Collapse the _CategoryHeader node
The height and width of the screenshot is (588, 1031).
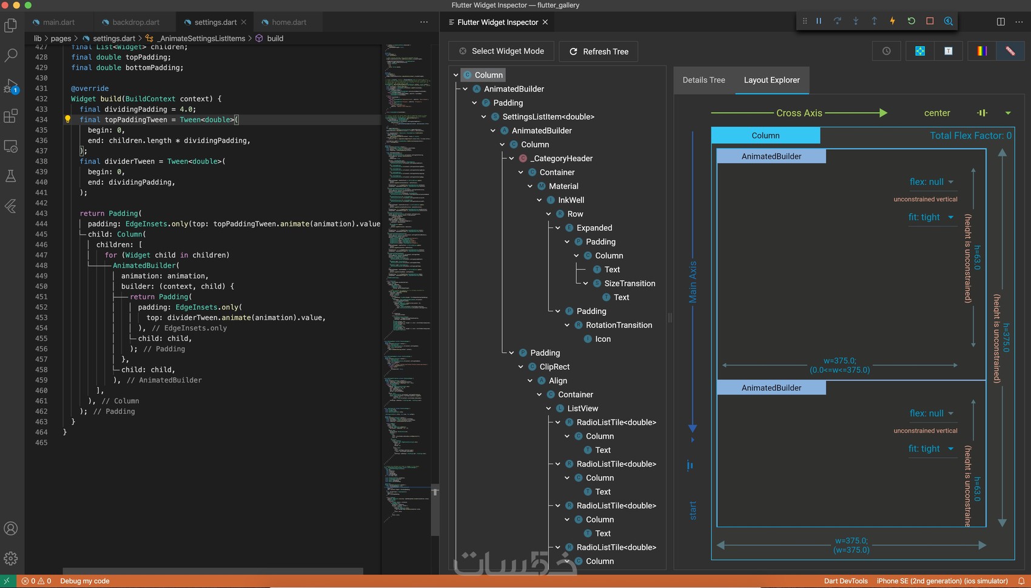tap(512, 159)
